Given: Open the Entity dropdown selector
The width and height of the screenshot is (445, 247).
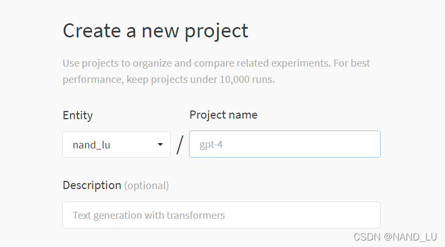Looking at the screenshot, I should pyautogui.click(x=116, y=145).
